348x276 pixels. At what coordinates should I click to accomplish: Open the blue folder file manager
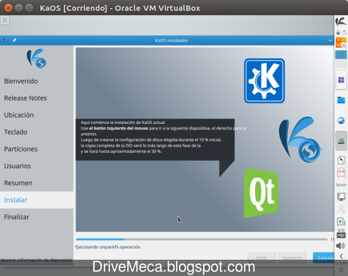pyautogui.click(x=341, y=100)
